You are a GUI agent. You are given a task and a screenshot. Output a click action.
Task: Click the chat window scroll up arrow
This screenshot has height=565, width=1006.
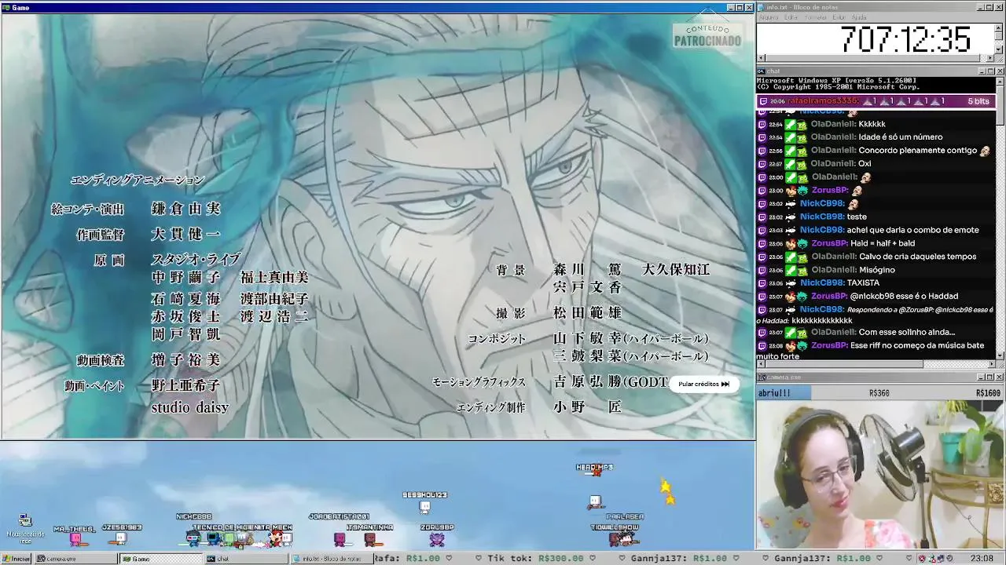(1000, 81)
